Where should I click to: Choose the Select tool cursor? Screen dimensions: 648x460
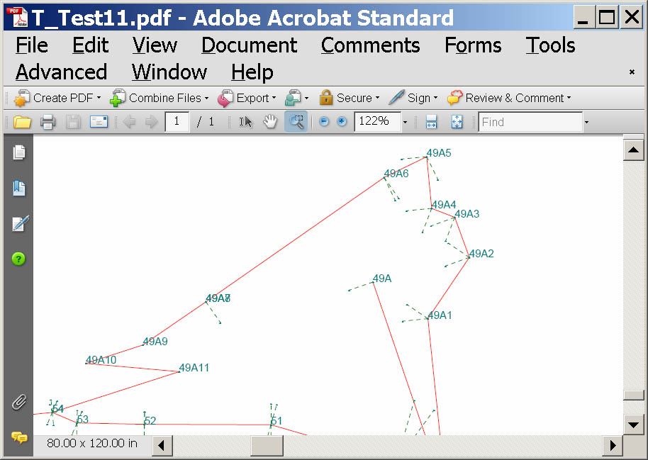tap(245, 122)
